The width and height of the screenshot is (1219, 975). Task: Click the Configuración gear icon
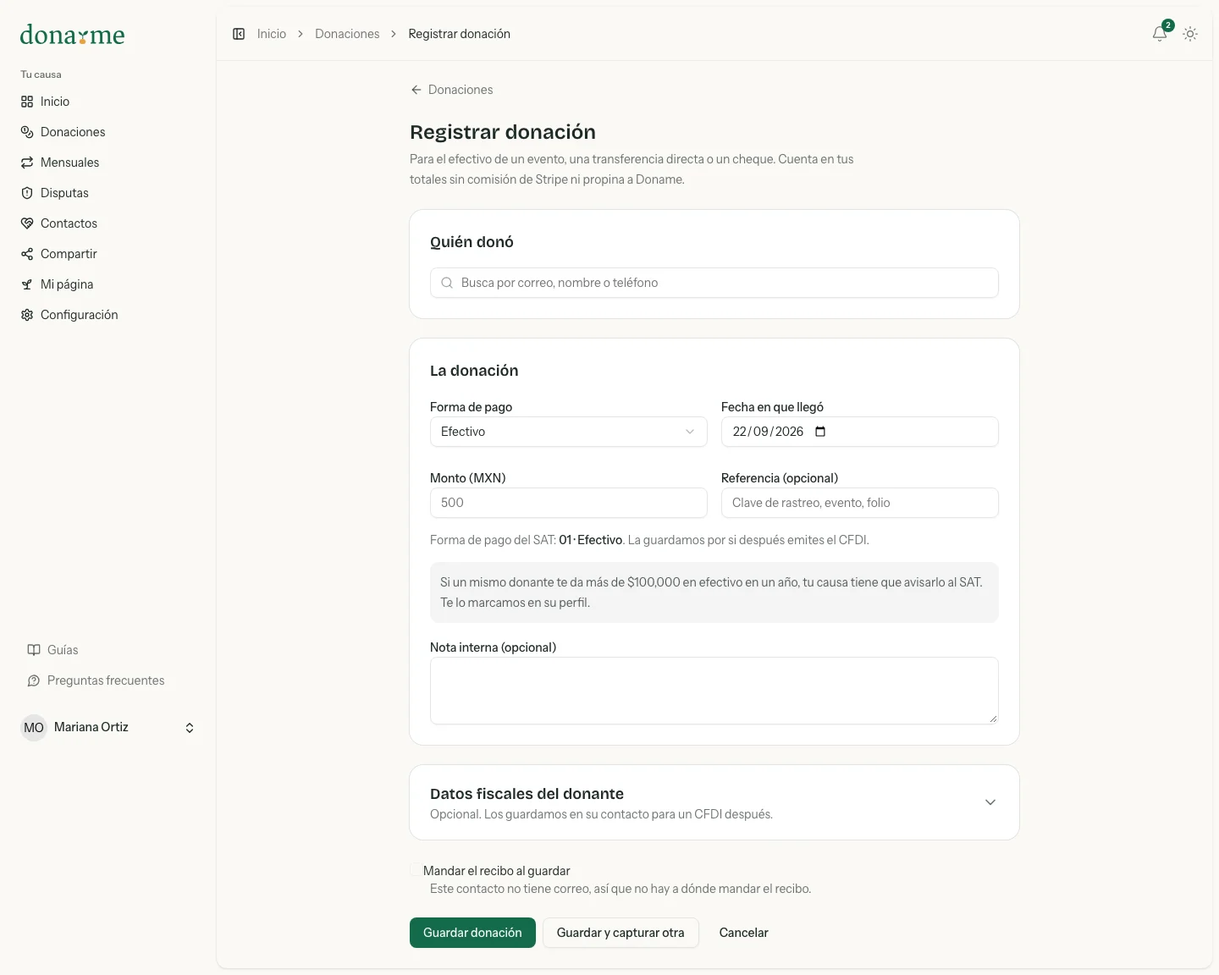(x=27, y=315)
